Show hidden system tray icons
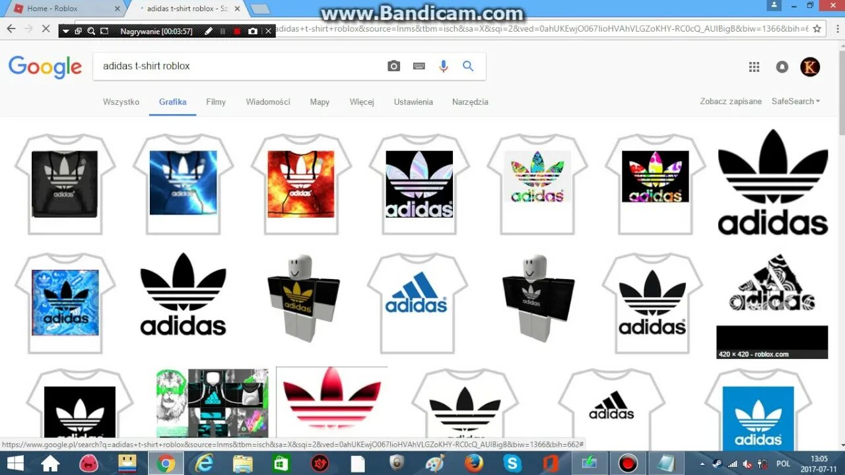The width and height of the screenshot is (845, 475). pyautogui.click(x=703, y=464)
